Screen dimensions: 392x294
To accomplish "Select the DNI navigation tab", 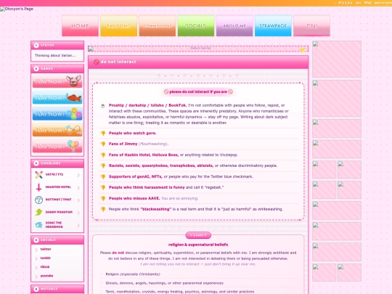I will point(311,25).
